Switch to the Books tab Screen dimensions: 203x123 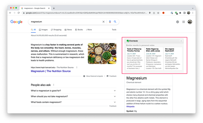click(79, 30)
